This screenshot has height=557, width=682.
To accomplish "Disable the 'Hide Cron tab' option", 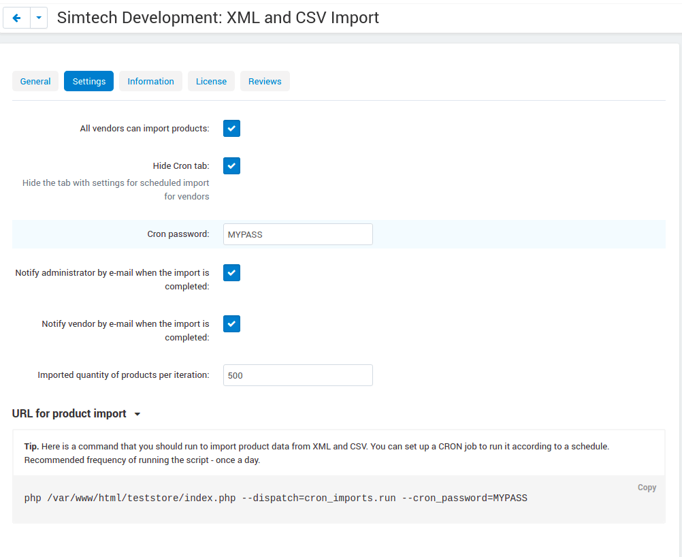I will pos(231,165).
